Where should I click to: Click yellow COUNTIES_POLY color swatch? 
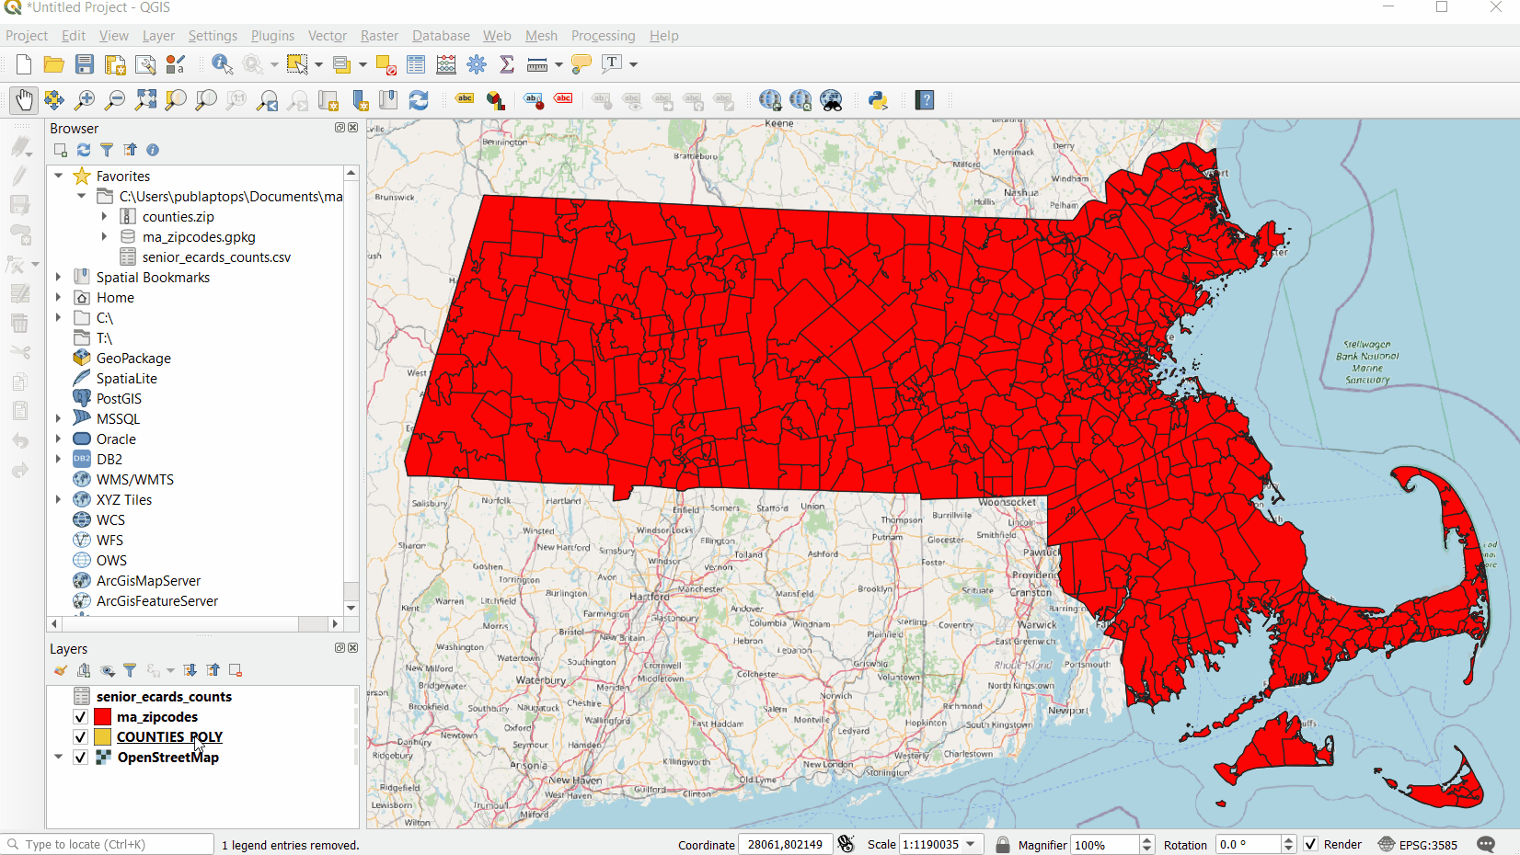point(103,737)
